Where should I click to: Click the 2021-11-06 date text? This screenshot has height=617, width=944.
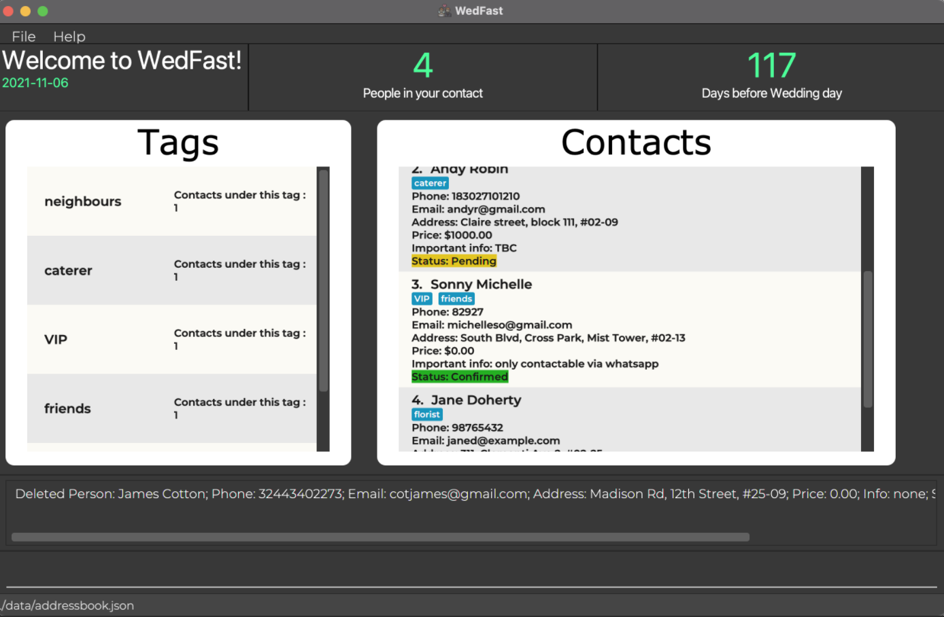35,83
